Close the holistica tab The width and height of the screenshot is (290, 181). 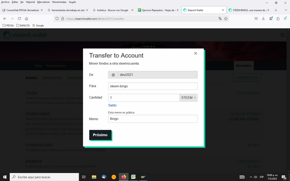pyautogui.click(x=132, y=10)
